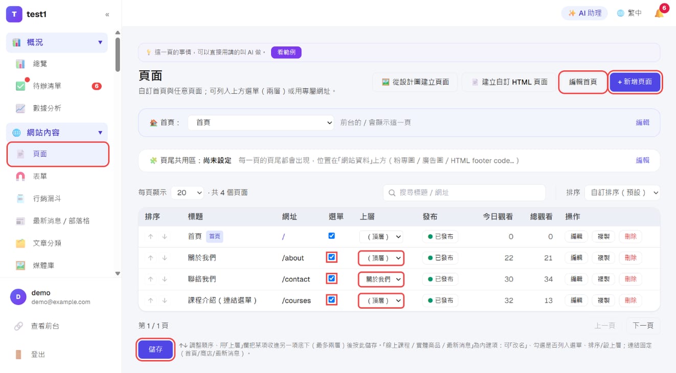Open the 首頁 homepage selection dropdown
The width and height of the screenshot is (676, 373).
pos(261,122)
